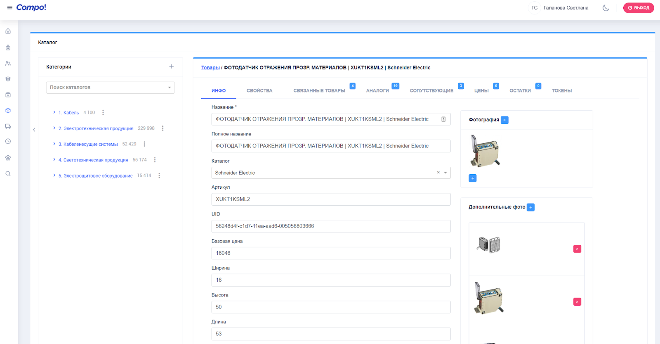Open the СВЯЗАННЫЕ ТОВАРЫ tab

point(319,91)
